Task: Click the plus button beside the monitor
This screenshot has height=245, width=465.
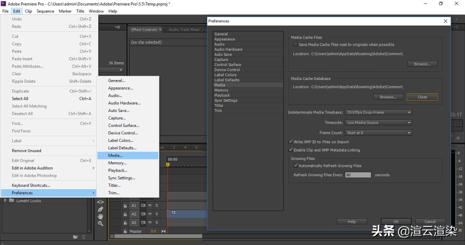Action: click(x=458, y=138)
